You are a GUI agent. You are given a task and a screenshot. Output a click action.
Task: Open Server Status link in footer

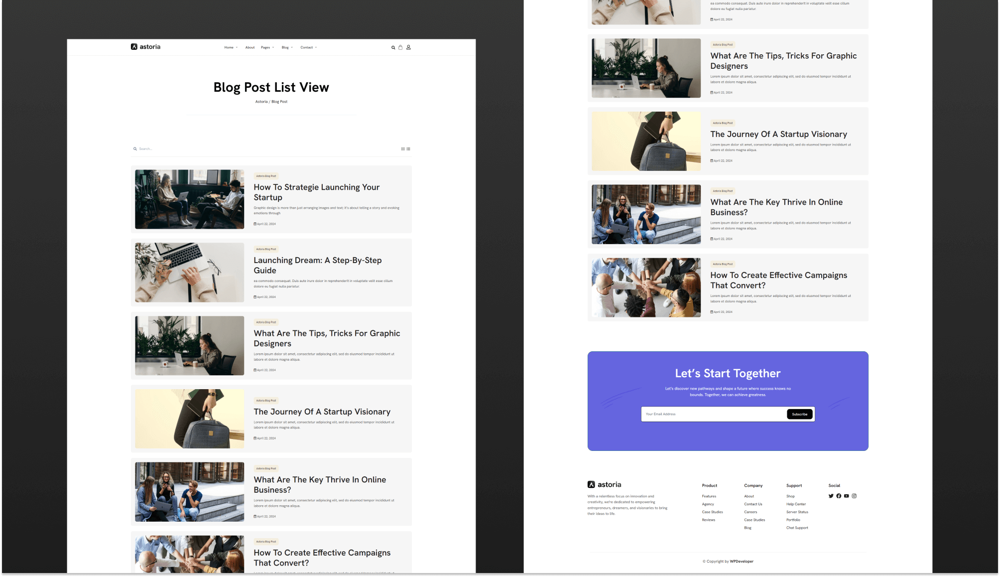pyautogui.click(x=797, y=512)
